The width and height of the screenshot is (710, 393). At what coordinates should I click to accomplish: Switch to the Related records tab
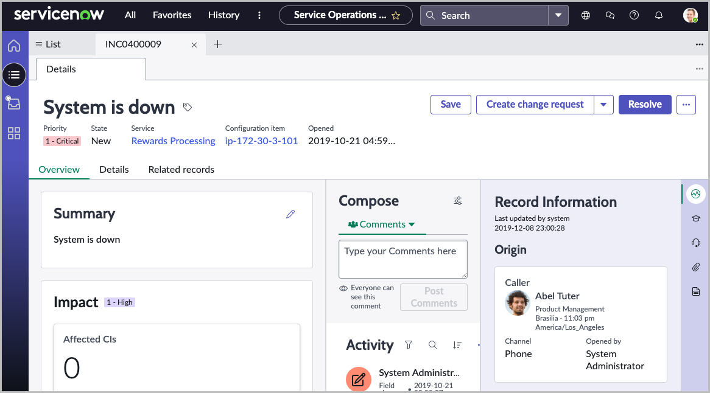point(181,169)
